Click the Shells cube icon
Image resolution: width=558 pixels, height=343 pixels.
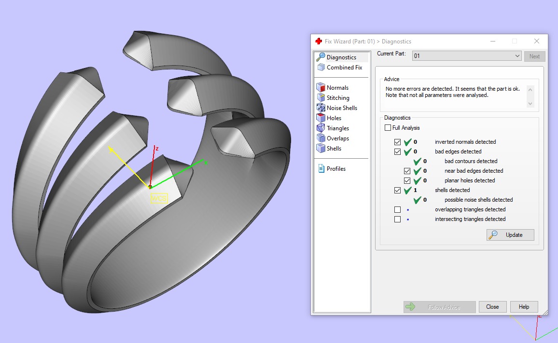[321, 149]
